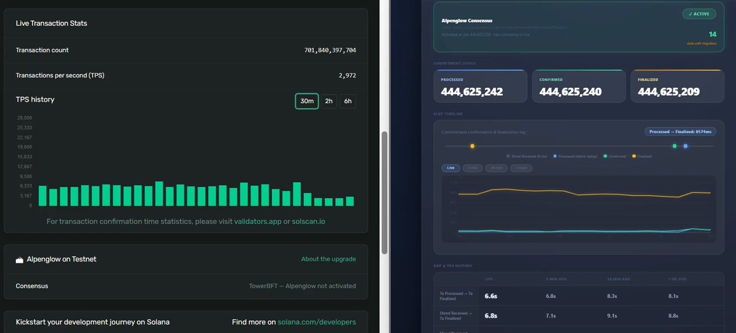Click the Confirmed slot card 444,625,240
Image resolution: width=736 pixels, height=333 pixels.
point(579,86)
